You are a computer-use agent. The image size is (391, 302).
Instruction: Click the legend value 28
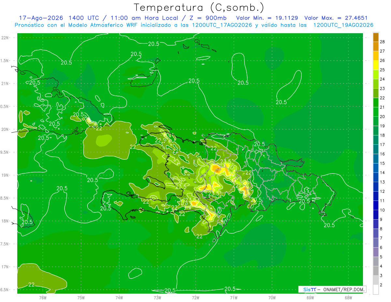(x=383, y=41)
